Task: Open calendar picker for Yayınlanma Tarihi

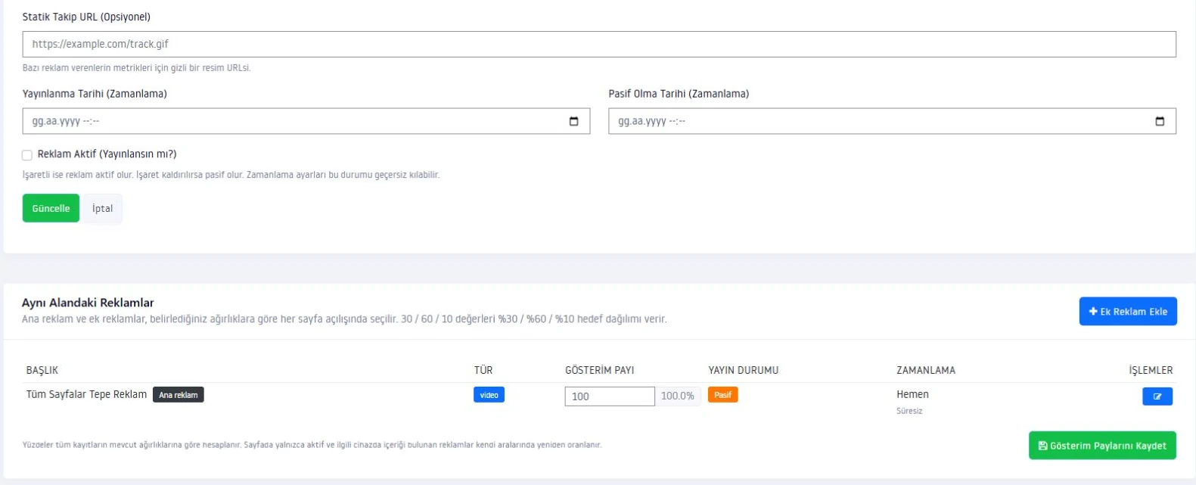Action: 573,121
